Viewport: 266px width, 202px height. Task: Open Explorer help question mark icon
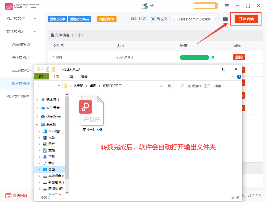pos(239,77)
